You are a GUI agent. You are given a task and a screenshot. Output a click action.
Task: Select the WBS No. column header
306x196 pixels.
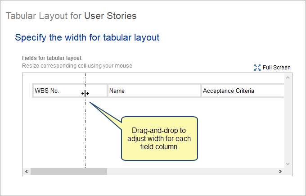tap(70, 91)
